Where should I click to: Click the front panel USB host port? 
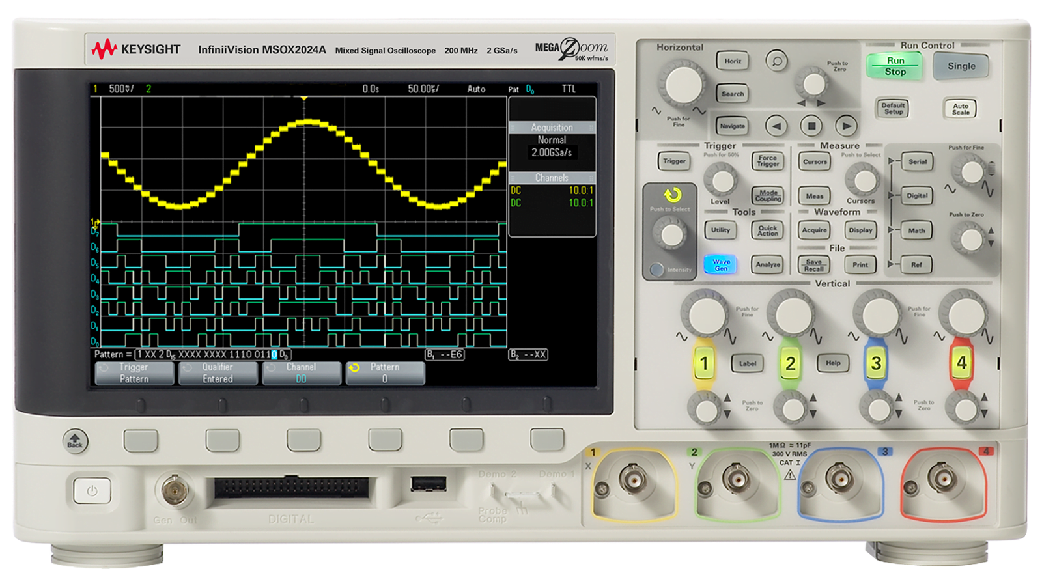point(429,484)
